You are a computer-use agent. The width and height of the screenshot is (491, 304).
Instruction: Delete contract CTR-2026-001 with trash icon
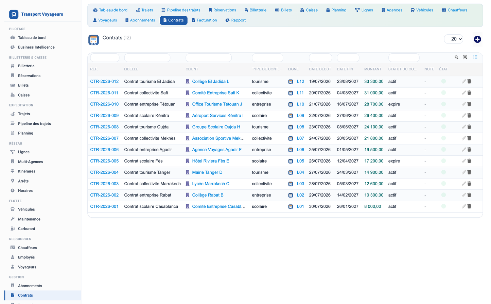tap(469, 206)
